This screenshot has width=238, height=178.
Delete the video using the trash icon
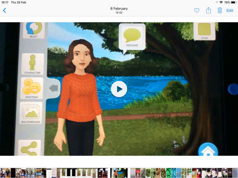click(x=220, y=11)
